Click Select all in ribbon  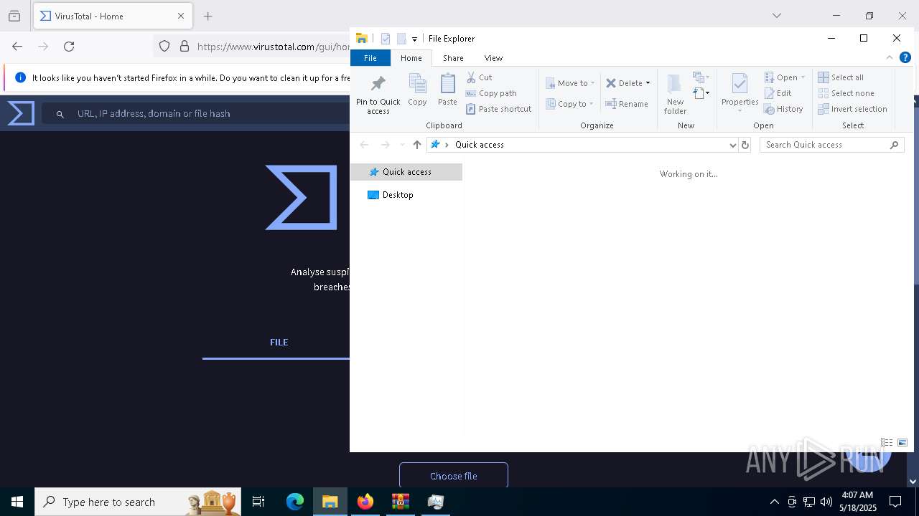[841, 77]
